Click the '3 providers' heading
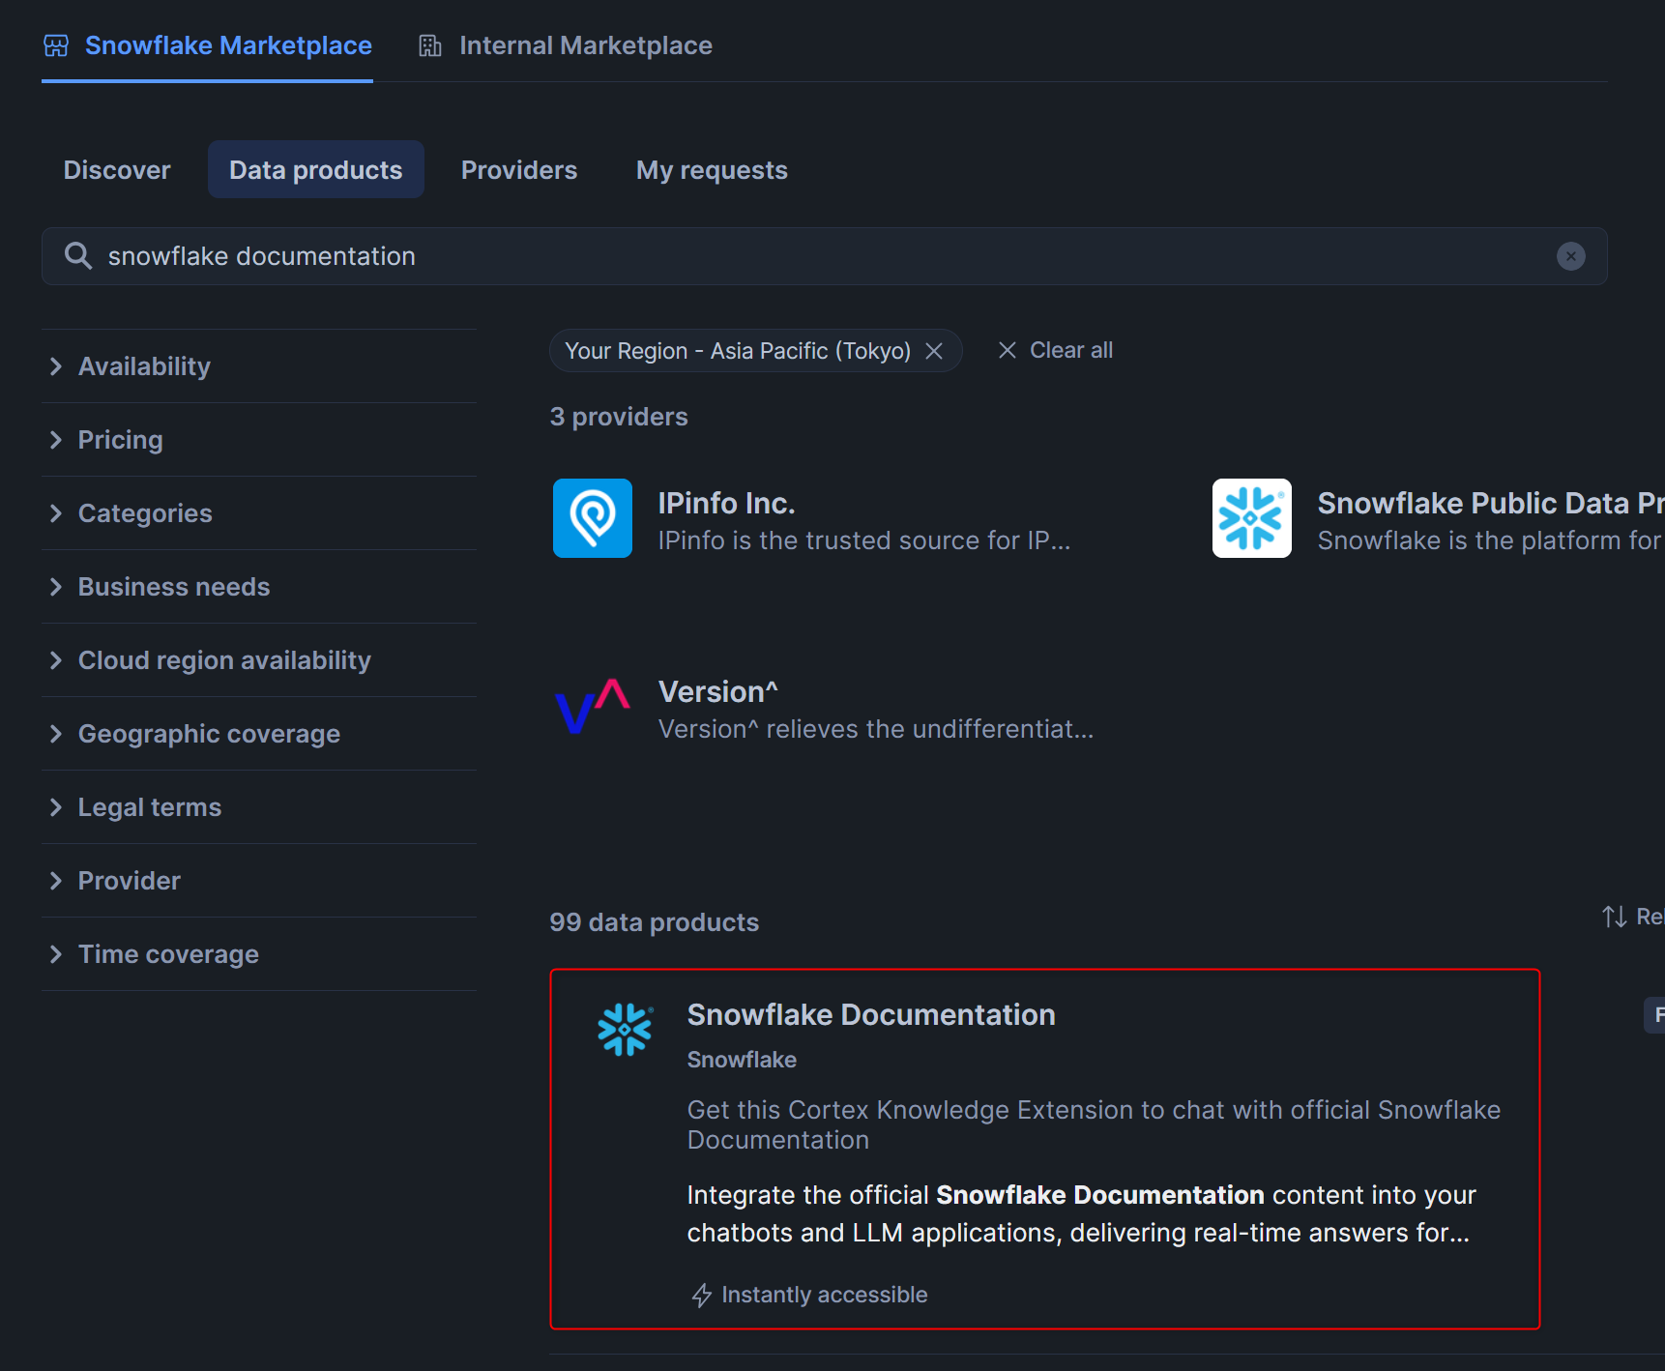 click(x=619, y=417)
